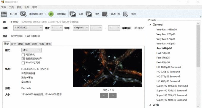Screen dimensions: 202x108
Task: Select the Fast 576p25 preset
Action: point(163,58)
